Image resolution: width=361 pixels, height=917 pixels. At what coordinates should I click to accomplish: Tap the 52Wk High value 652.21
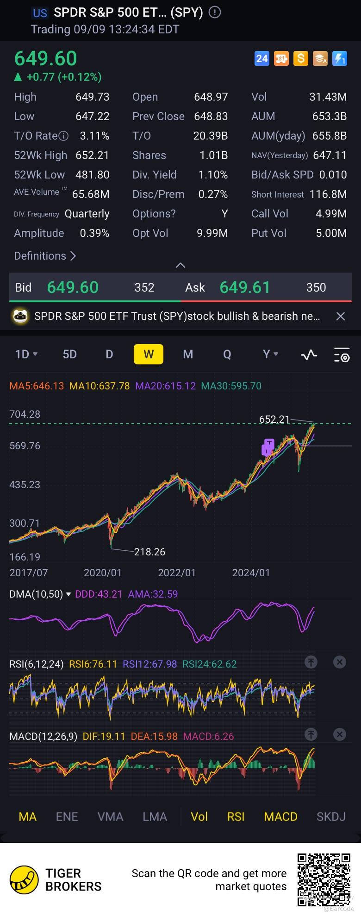click(92, 155)
